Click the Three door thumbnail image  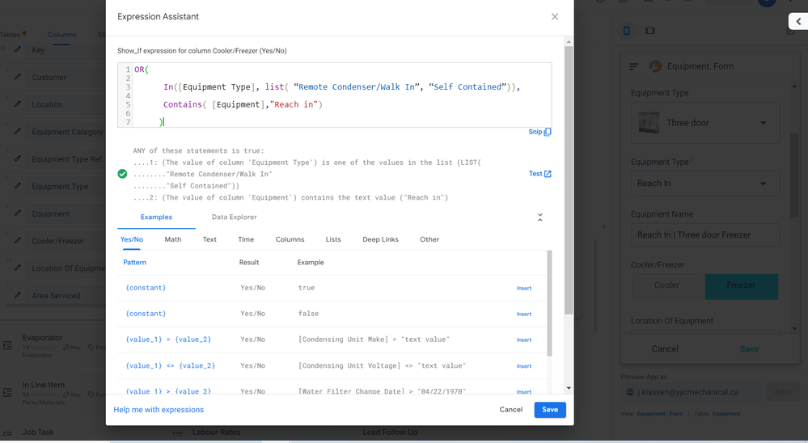pos(648,123)
